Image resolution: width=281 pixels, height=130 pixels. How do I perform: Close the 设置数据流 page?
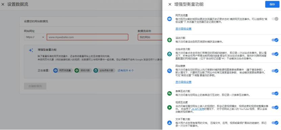[x=3, y=4]
